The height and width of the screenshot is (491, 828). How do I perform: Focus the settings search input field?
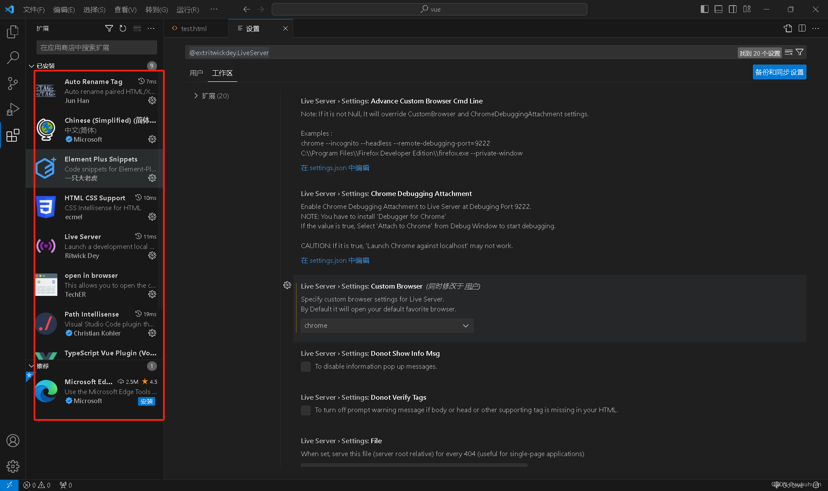461,53
